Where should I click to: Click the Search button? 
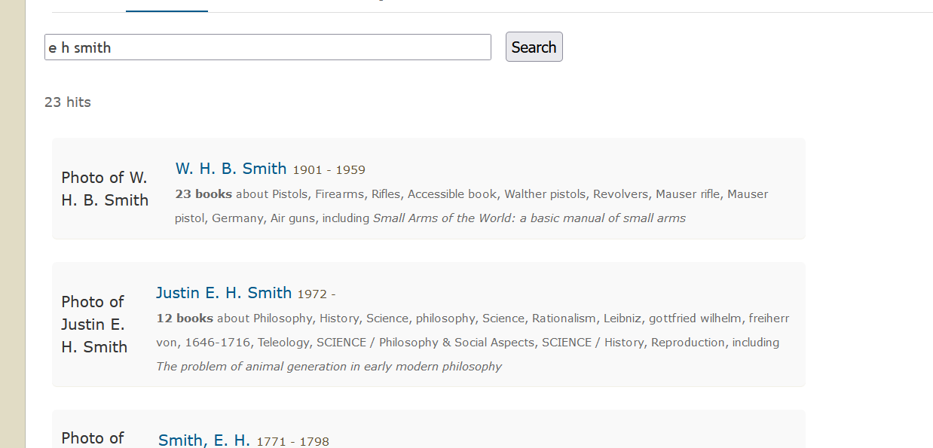534,47
